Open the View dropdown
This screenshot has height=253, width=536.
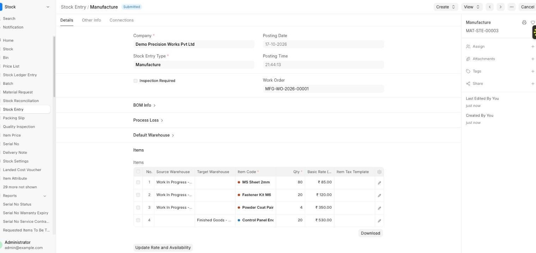(x=472, y=7)
